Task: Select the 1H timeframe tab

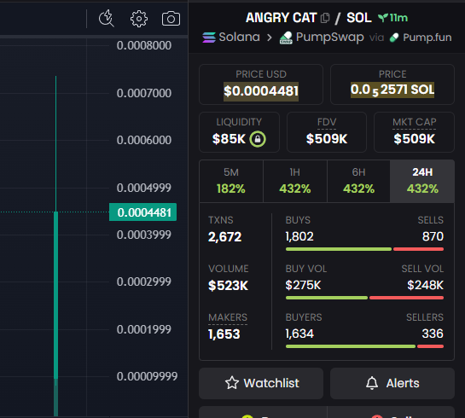Action: click(x=294, y=181)
